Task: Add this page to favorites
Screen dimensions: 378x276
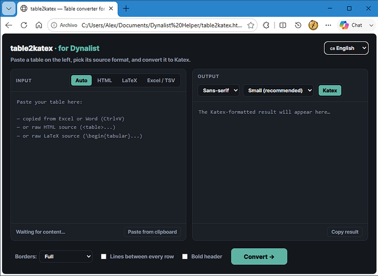Action: pos(251,25)
